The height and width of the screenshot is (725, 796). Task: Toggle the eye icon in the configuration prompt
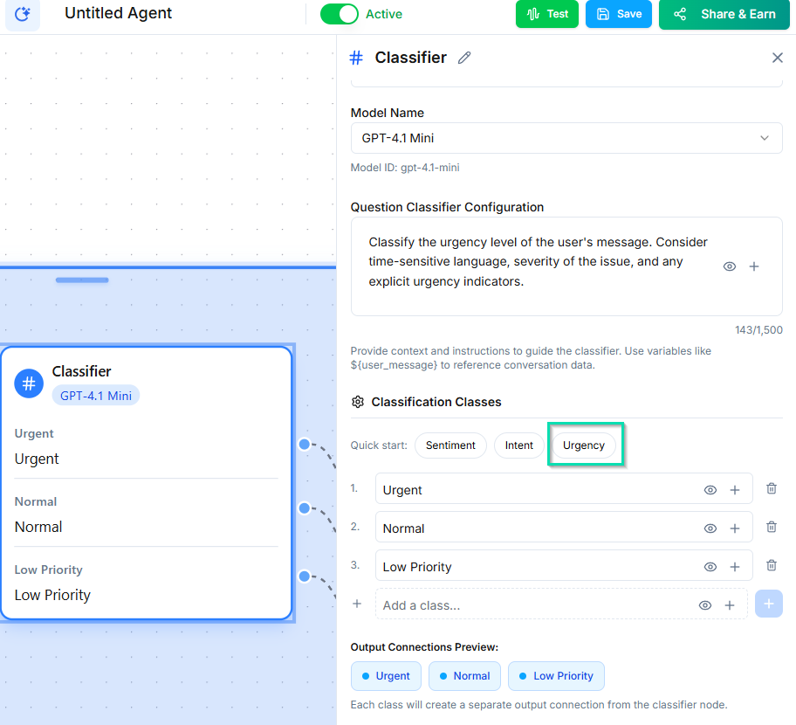[730, 266]
